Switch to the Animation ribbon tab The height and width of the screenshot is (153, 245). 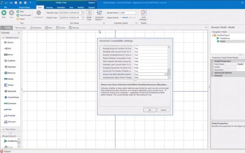(x=61, y=7)
